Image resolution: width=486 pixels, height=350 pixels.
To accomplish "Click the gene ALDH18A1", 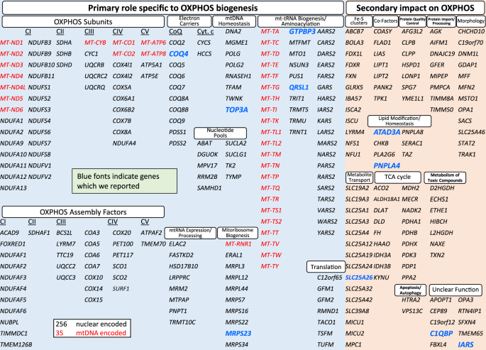I will tap(387, 199).
